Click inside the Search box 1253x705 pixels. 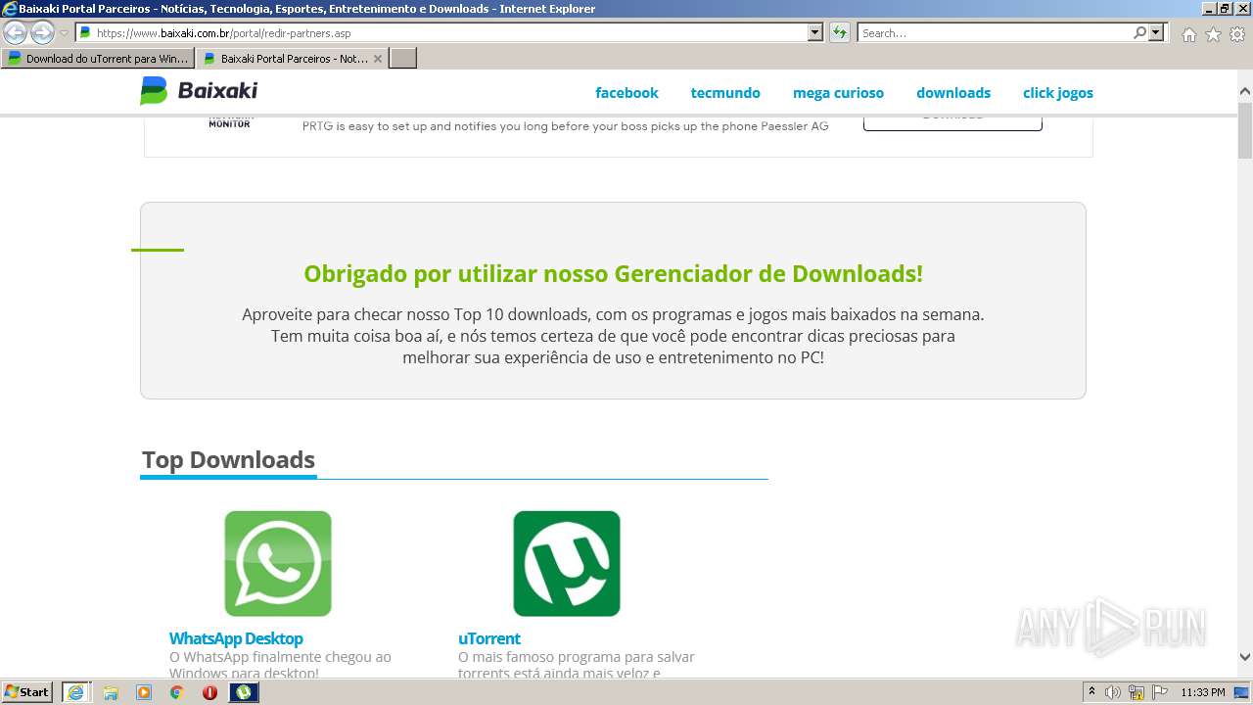point(994,33)
